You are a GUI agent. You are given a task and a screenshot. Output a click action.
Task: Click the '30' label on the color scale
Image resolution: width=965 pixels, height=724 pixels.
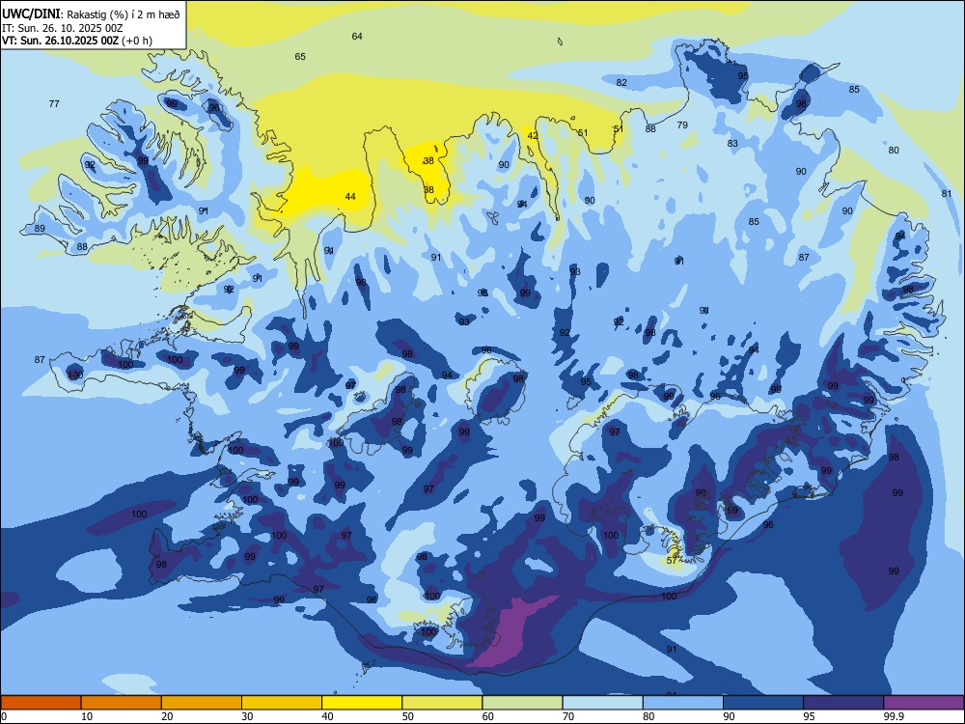pos(247,716)
